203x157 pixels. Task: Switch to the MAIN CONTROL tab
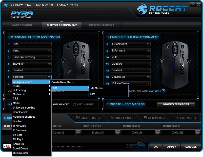pos(22,25)
